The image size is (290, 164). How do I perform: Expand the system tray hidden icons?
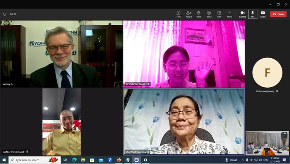coord(243,160)
